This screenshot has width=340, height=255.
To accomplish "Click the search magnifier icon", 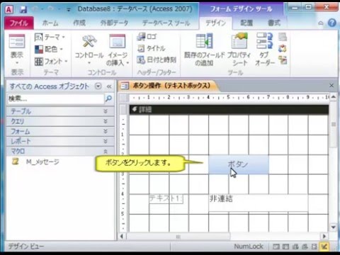I will coord(108,98).
